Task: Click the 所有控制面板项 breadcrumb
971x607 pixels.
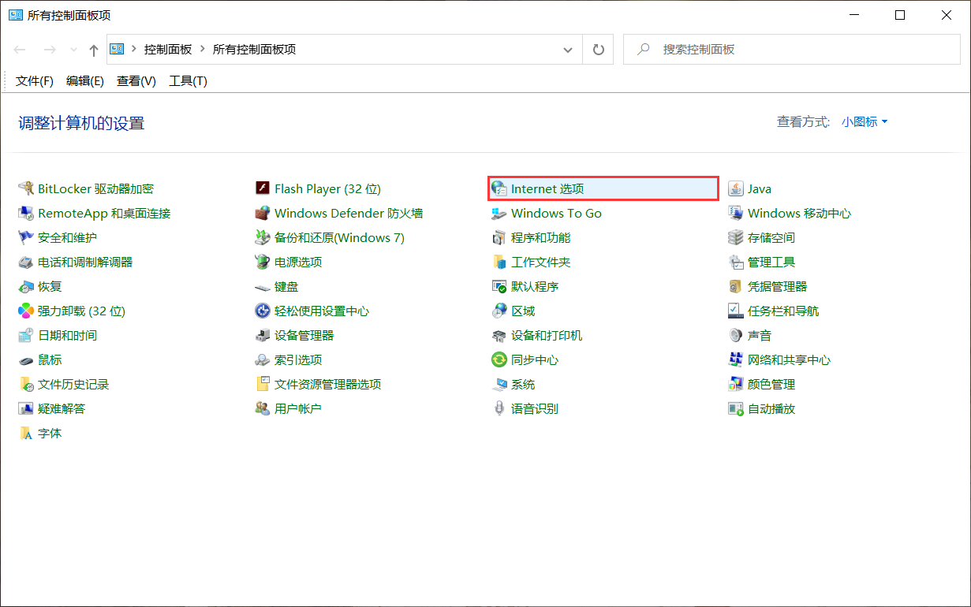Action: (x=255, y=49)
